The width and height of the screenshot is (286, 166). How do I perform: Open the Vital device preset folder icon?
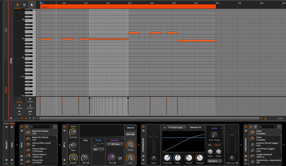tap(22, 131)
